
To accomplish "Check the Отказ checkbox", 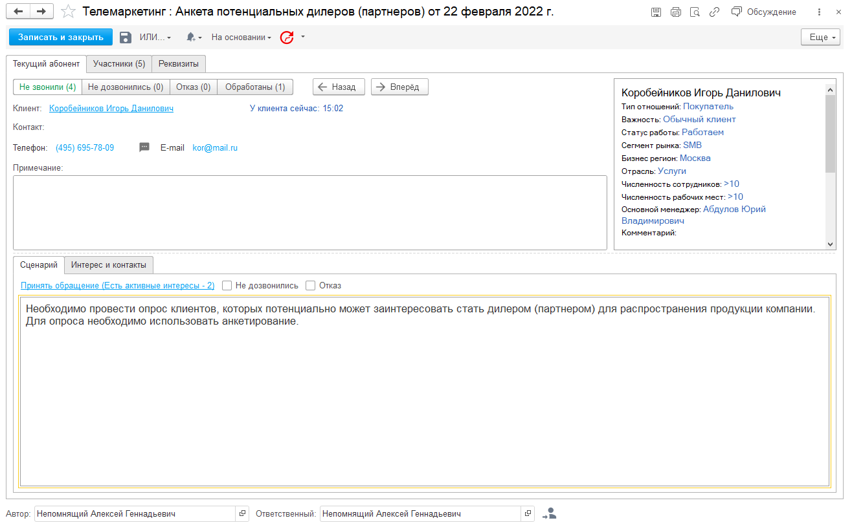I will pyautogui.click(x=311, y=285).
